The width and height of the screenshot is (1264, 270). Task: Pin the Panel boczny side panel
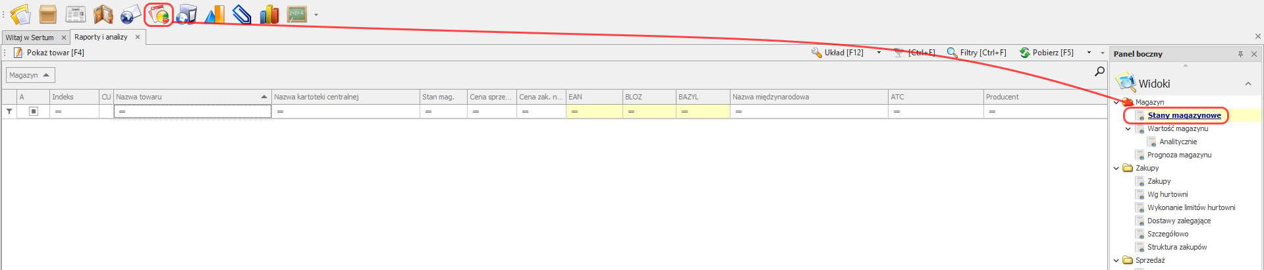coord(1240,54)
